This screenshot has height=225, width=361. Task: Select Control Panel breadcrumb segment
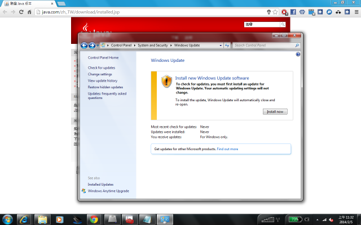(121, 45)
